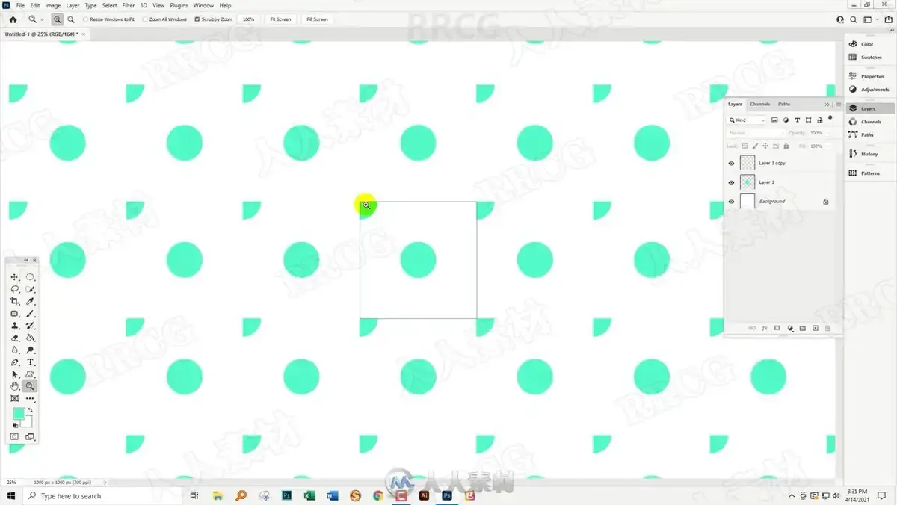Filter for type layers icon
Viewport: 897px width, 505px height.
pos(798,120)
